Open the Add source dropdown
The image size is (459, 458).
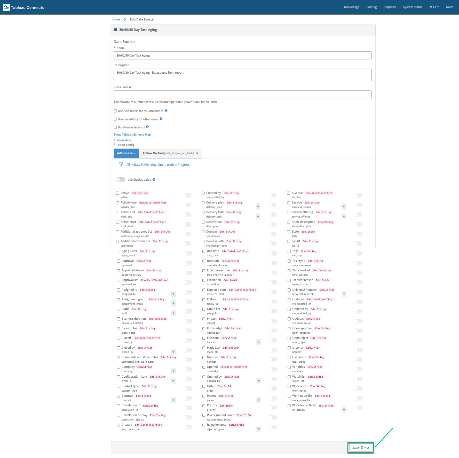[126, 153]
